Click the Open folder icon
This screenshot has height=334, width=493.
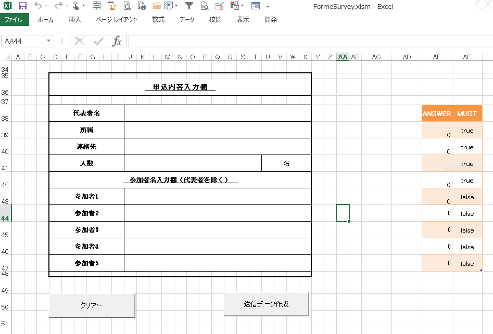tap(157, 6)
